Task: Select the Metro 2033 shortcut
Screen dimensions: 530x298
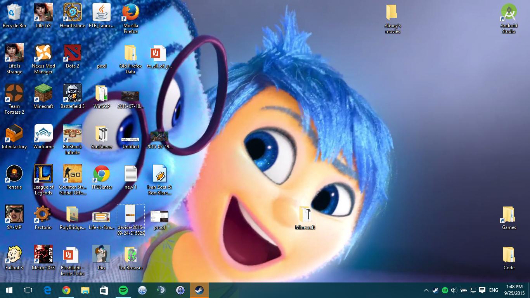Action: 43,258
